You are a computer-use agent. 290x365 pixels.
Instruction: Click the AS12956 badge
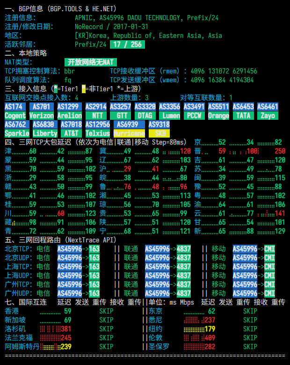pos(97,124)
